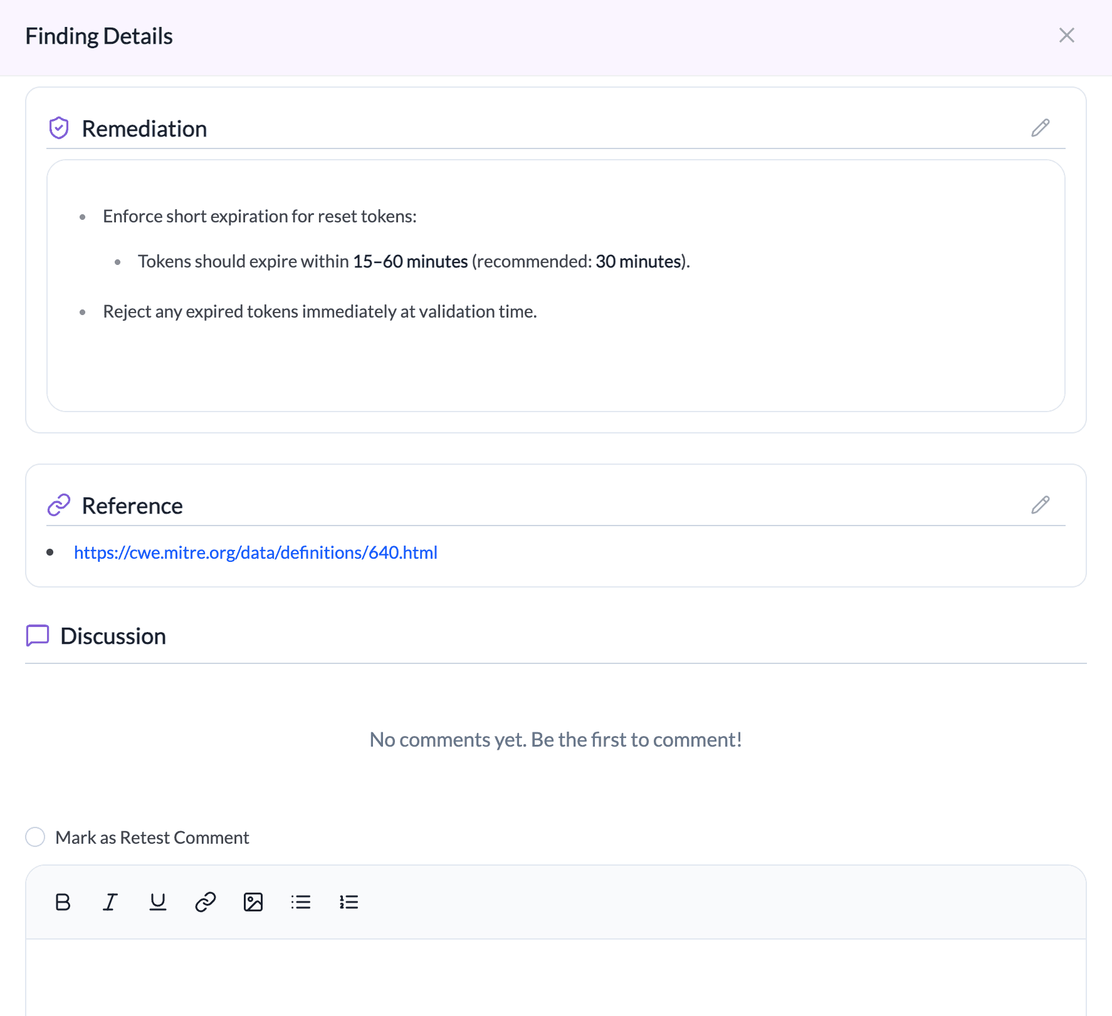The width and height of the screenshot is (1112, 1016).
Task: Toggle underline formatting in comment editor
Action: (x=158, y=902)
